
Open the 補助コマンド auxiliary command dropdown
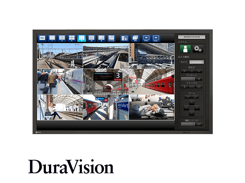[188, 124]
